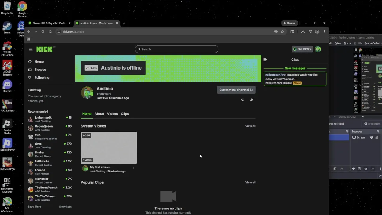Expand recommended list with Show More
The image size is (382, 215).
click(x=34, y=207)
